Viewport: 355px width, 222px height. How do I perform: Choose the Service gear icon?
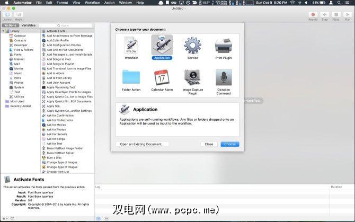[x=193, y=46]
